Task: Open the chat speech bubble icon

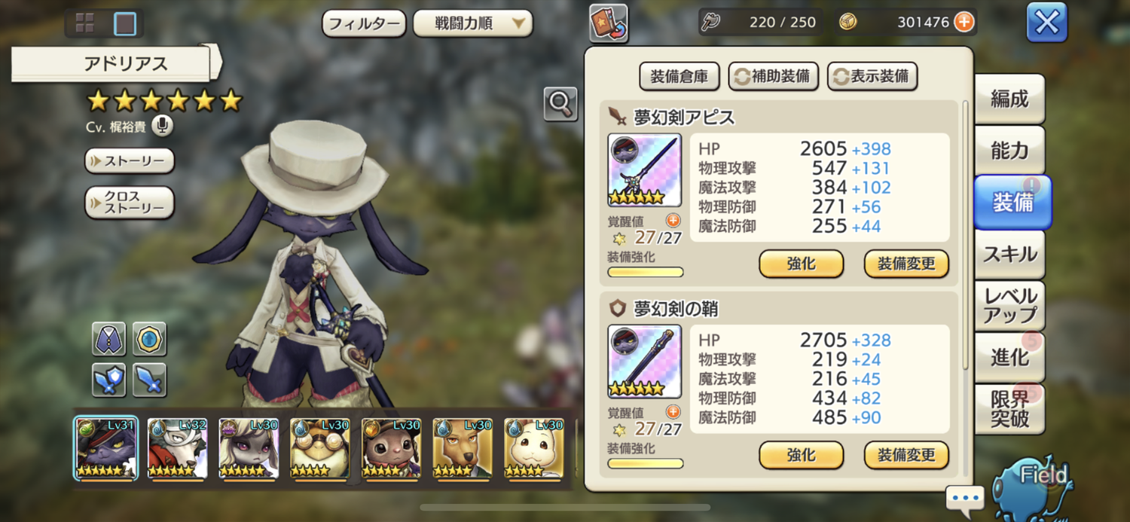Action: click(965, 498)
